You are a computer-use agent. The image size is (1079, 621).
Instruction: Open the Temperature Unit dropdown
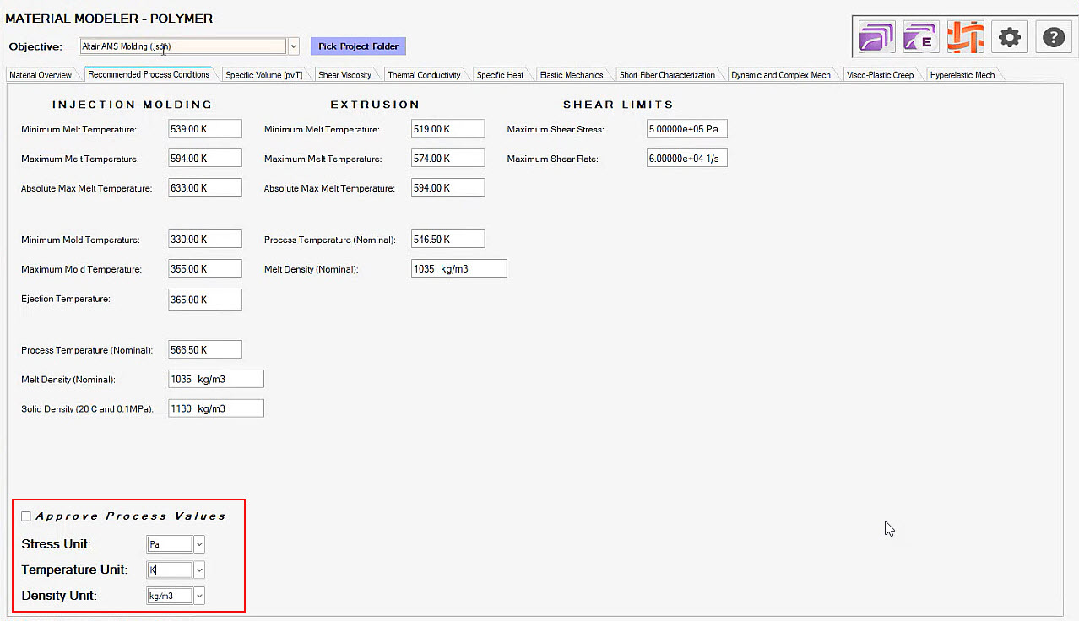pyautogui.click(x=198, y=570)
